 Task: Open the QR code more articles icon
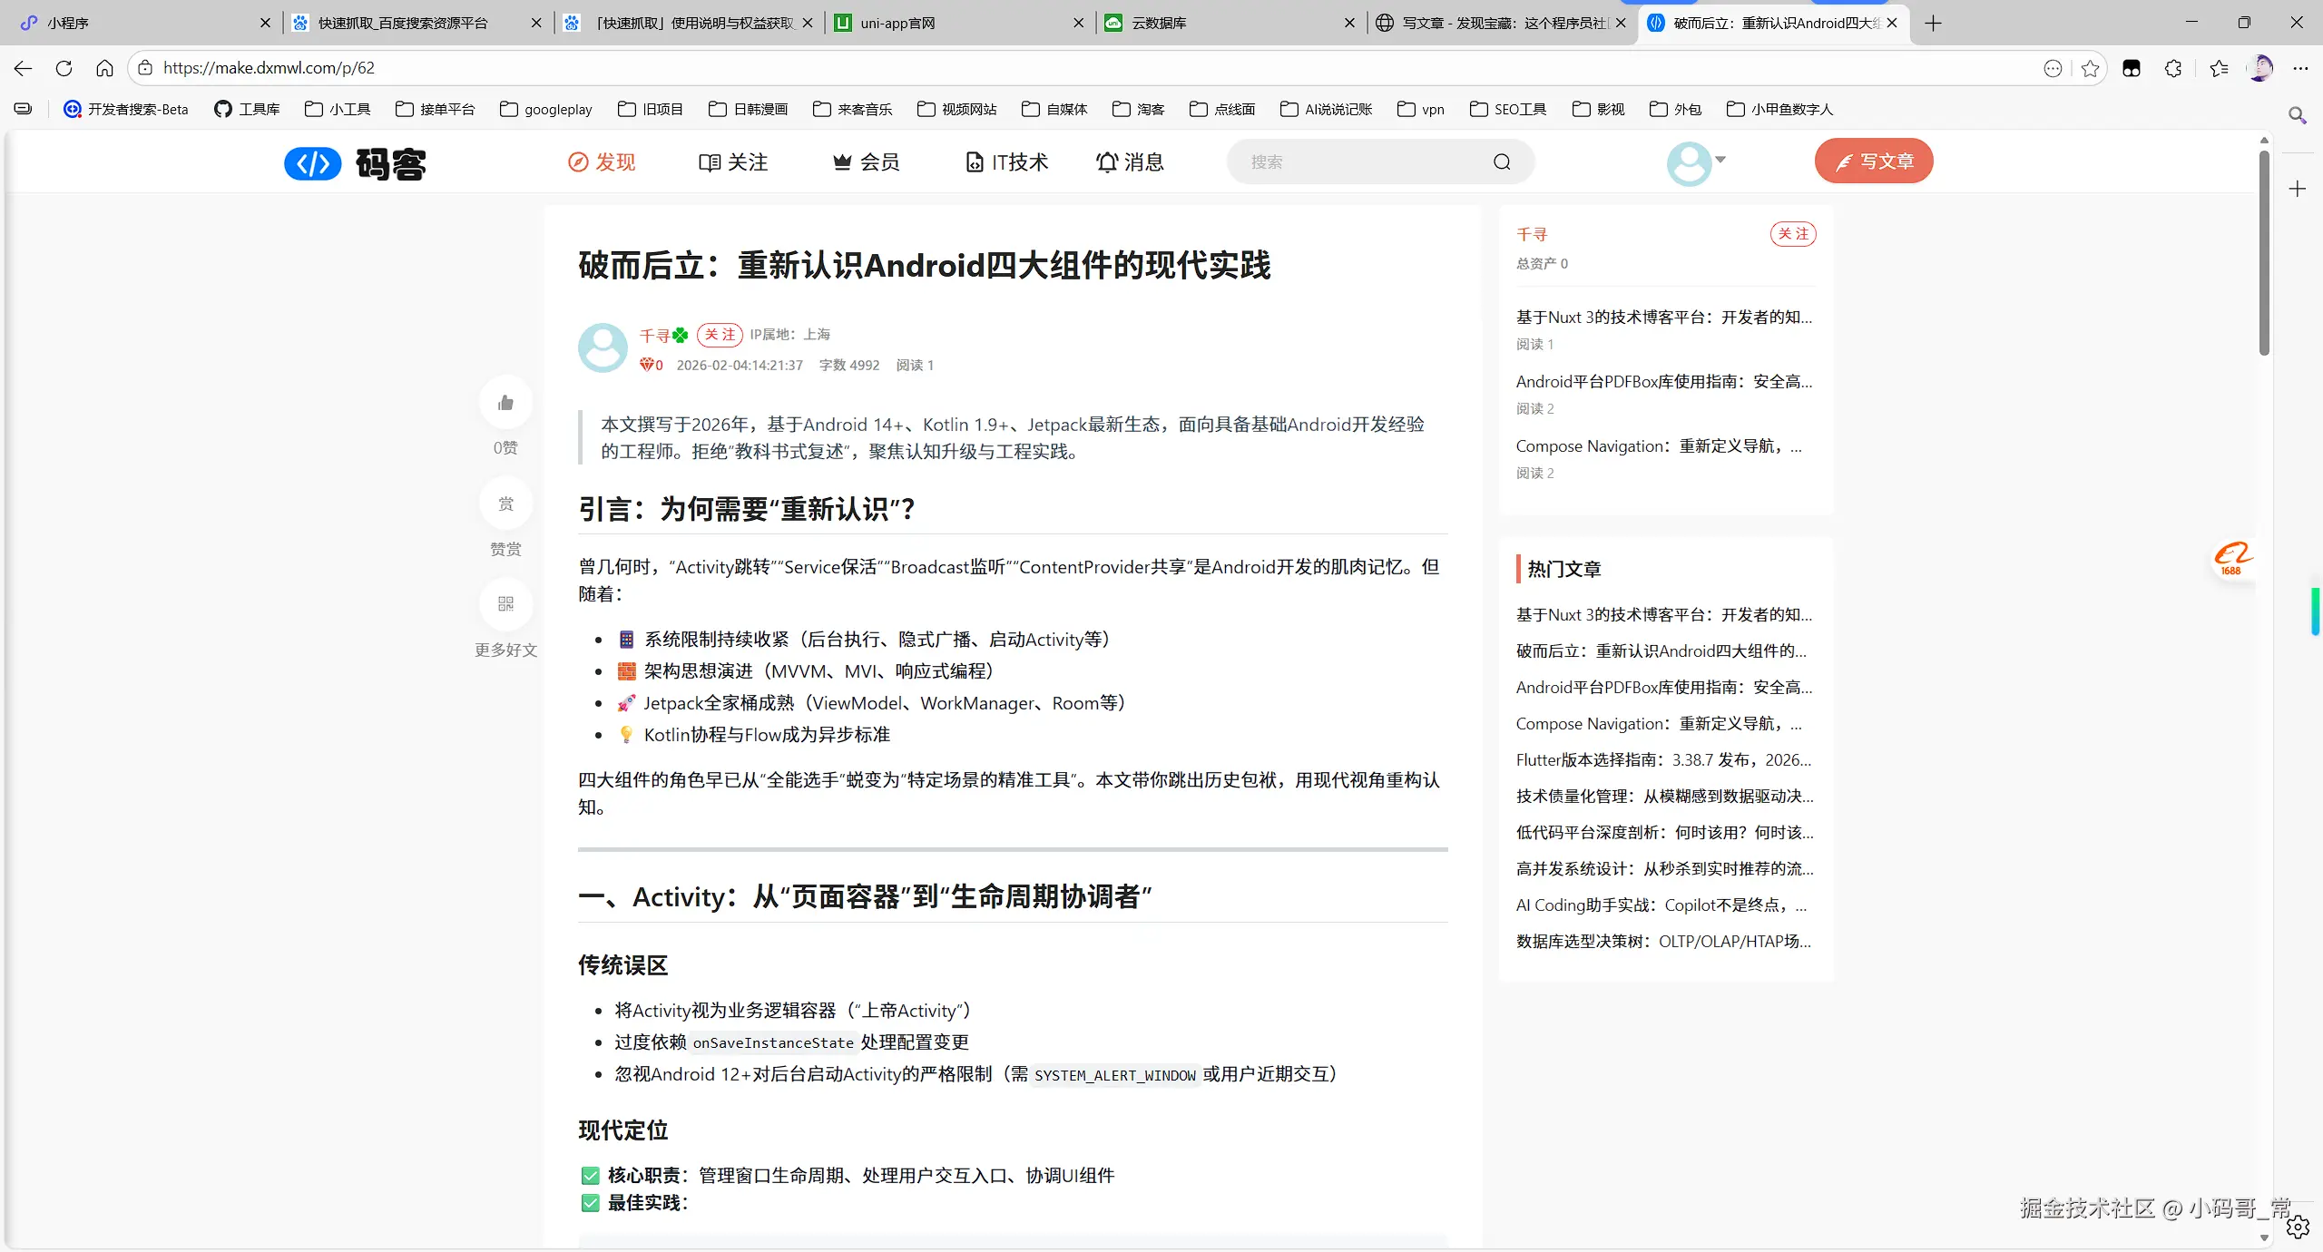click(x=505, y=604)
